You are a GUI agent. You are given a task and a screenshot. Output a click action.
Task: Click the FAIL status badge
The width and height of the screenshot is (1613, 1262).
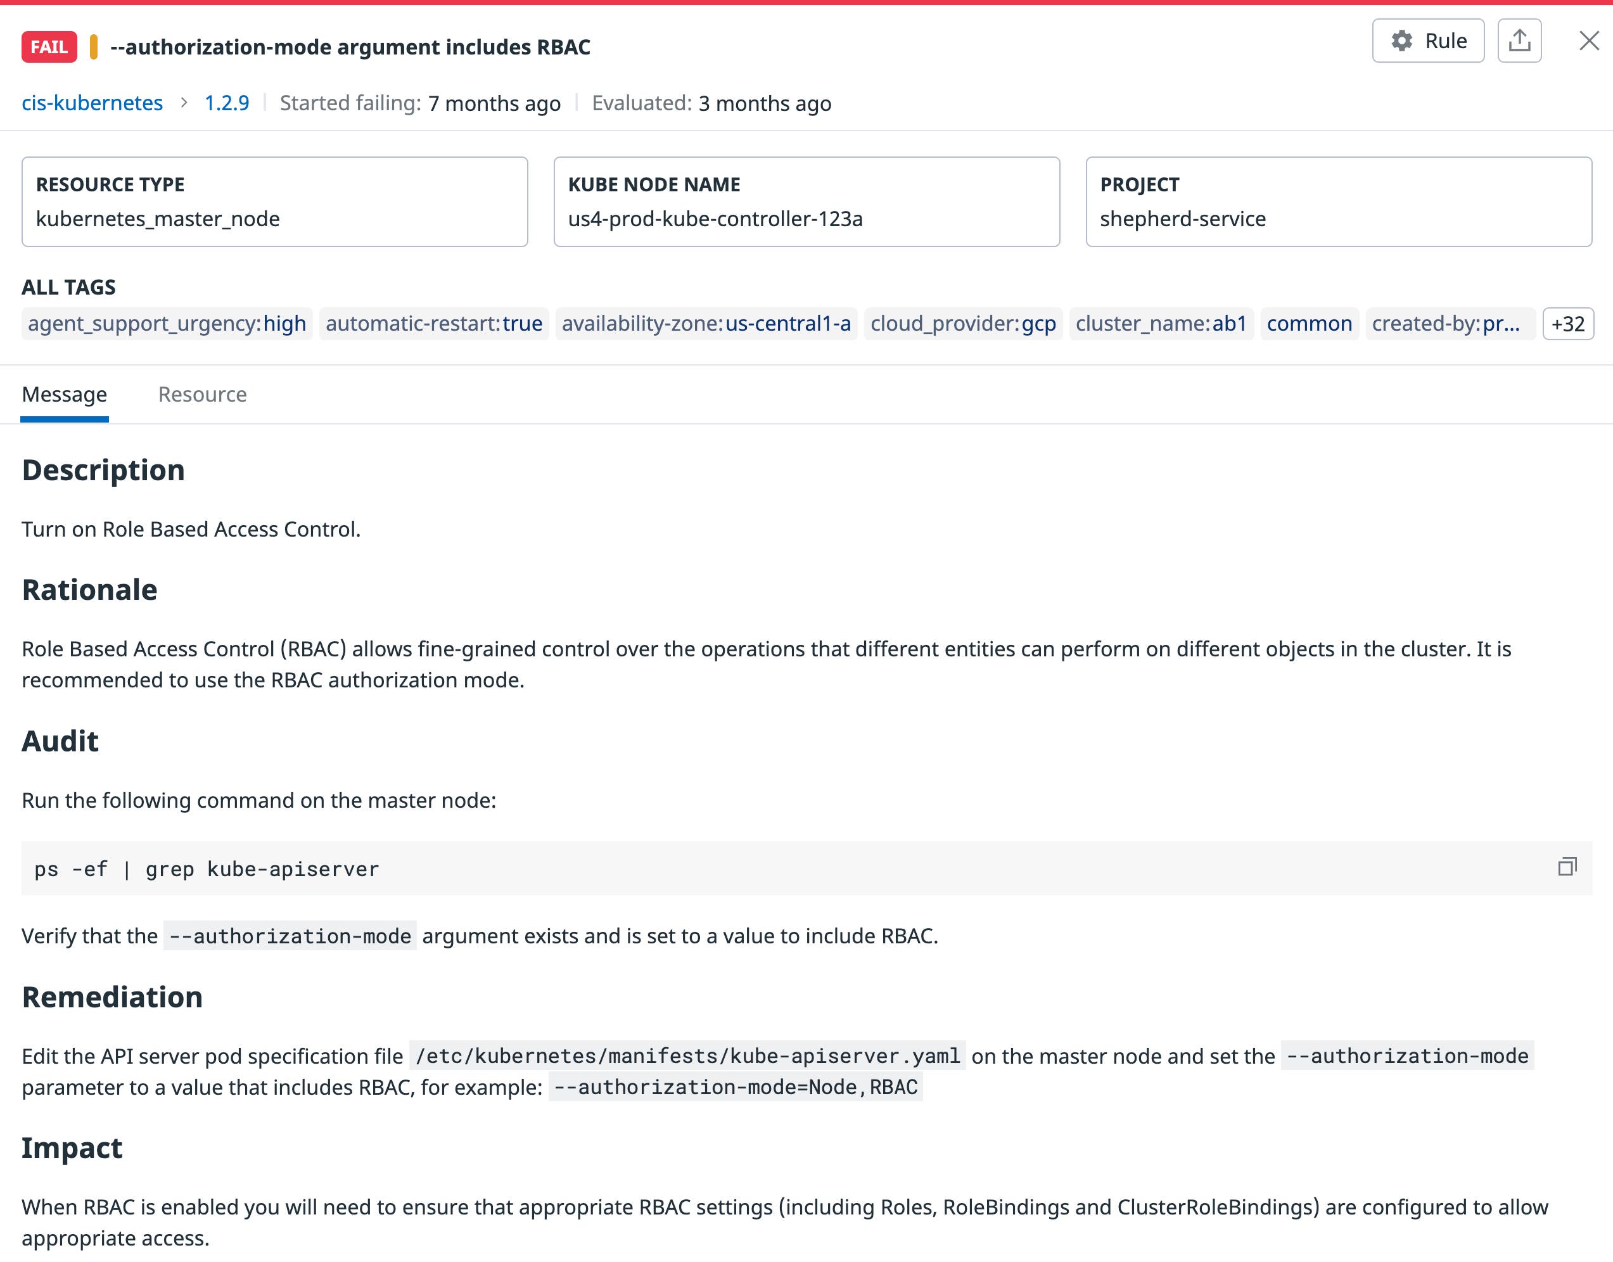point(49,46)
